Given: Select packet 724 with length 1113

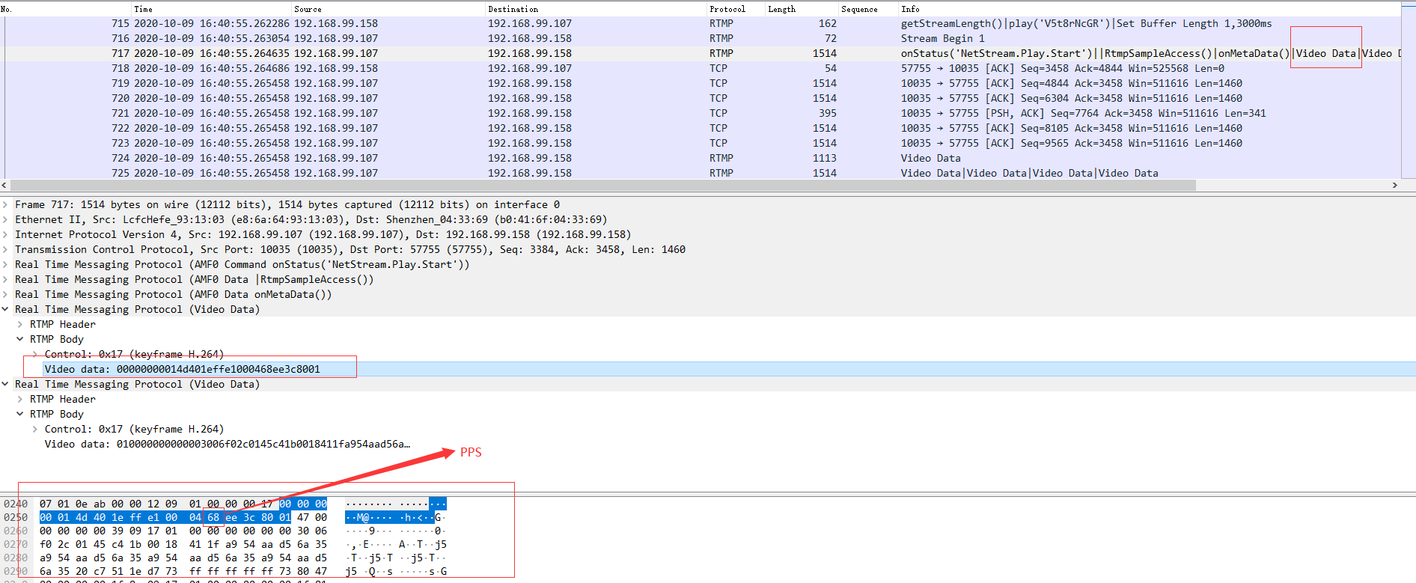Looking at the screenshot, I should pyautogui.click(x=524, y=159).
